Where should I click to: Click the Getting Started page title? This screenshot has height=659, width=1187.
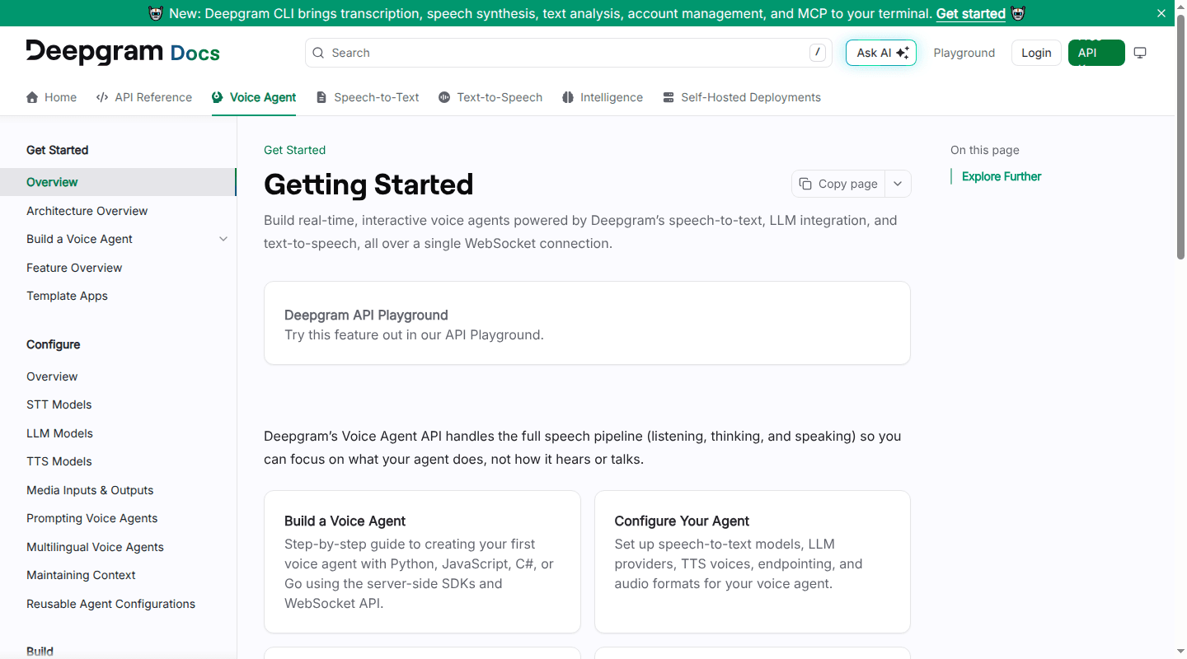368,185
